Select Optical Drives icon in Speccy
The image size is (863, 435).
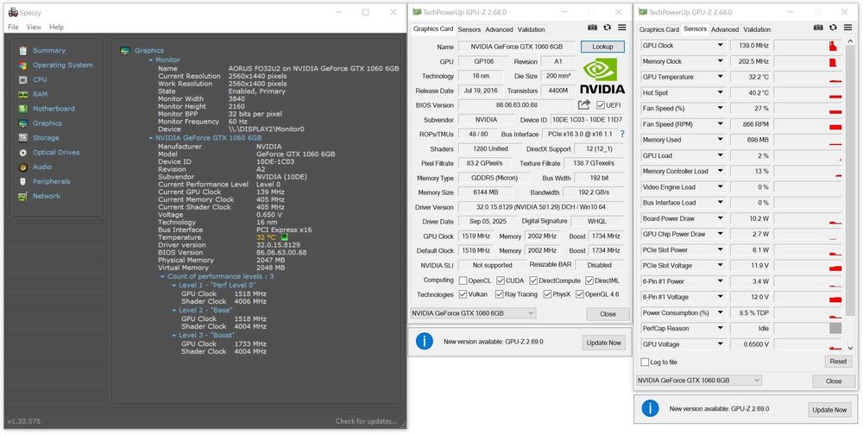coord(22,153)
